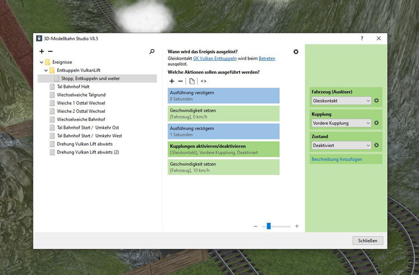419x275 pixels.
Task: Open the search magnifier in the event list
Action: point(152,52)
